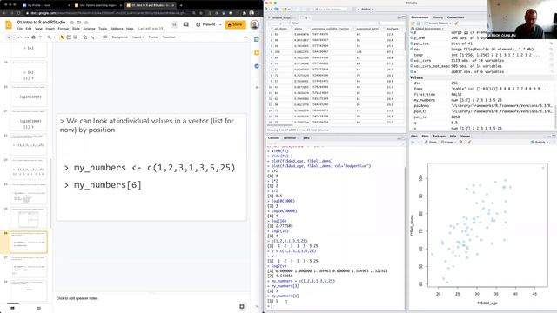Click the Undo icon in Slides toolbar

pos(19,37)
